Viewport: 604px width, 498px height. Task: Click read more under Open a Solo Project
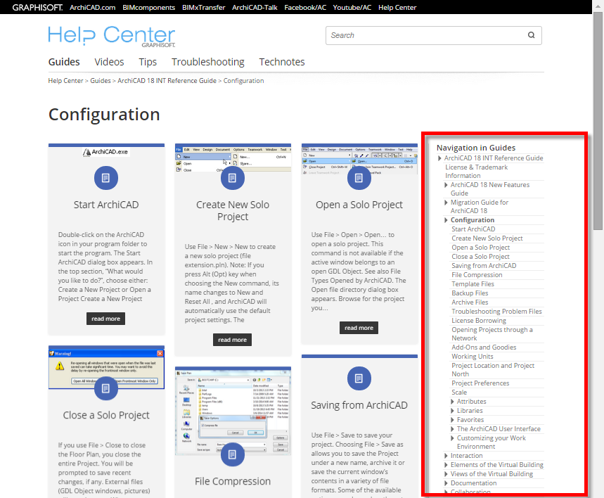[359, 328]
